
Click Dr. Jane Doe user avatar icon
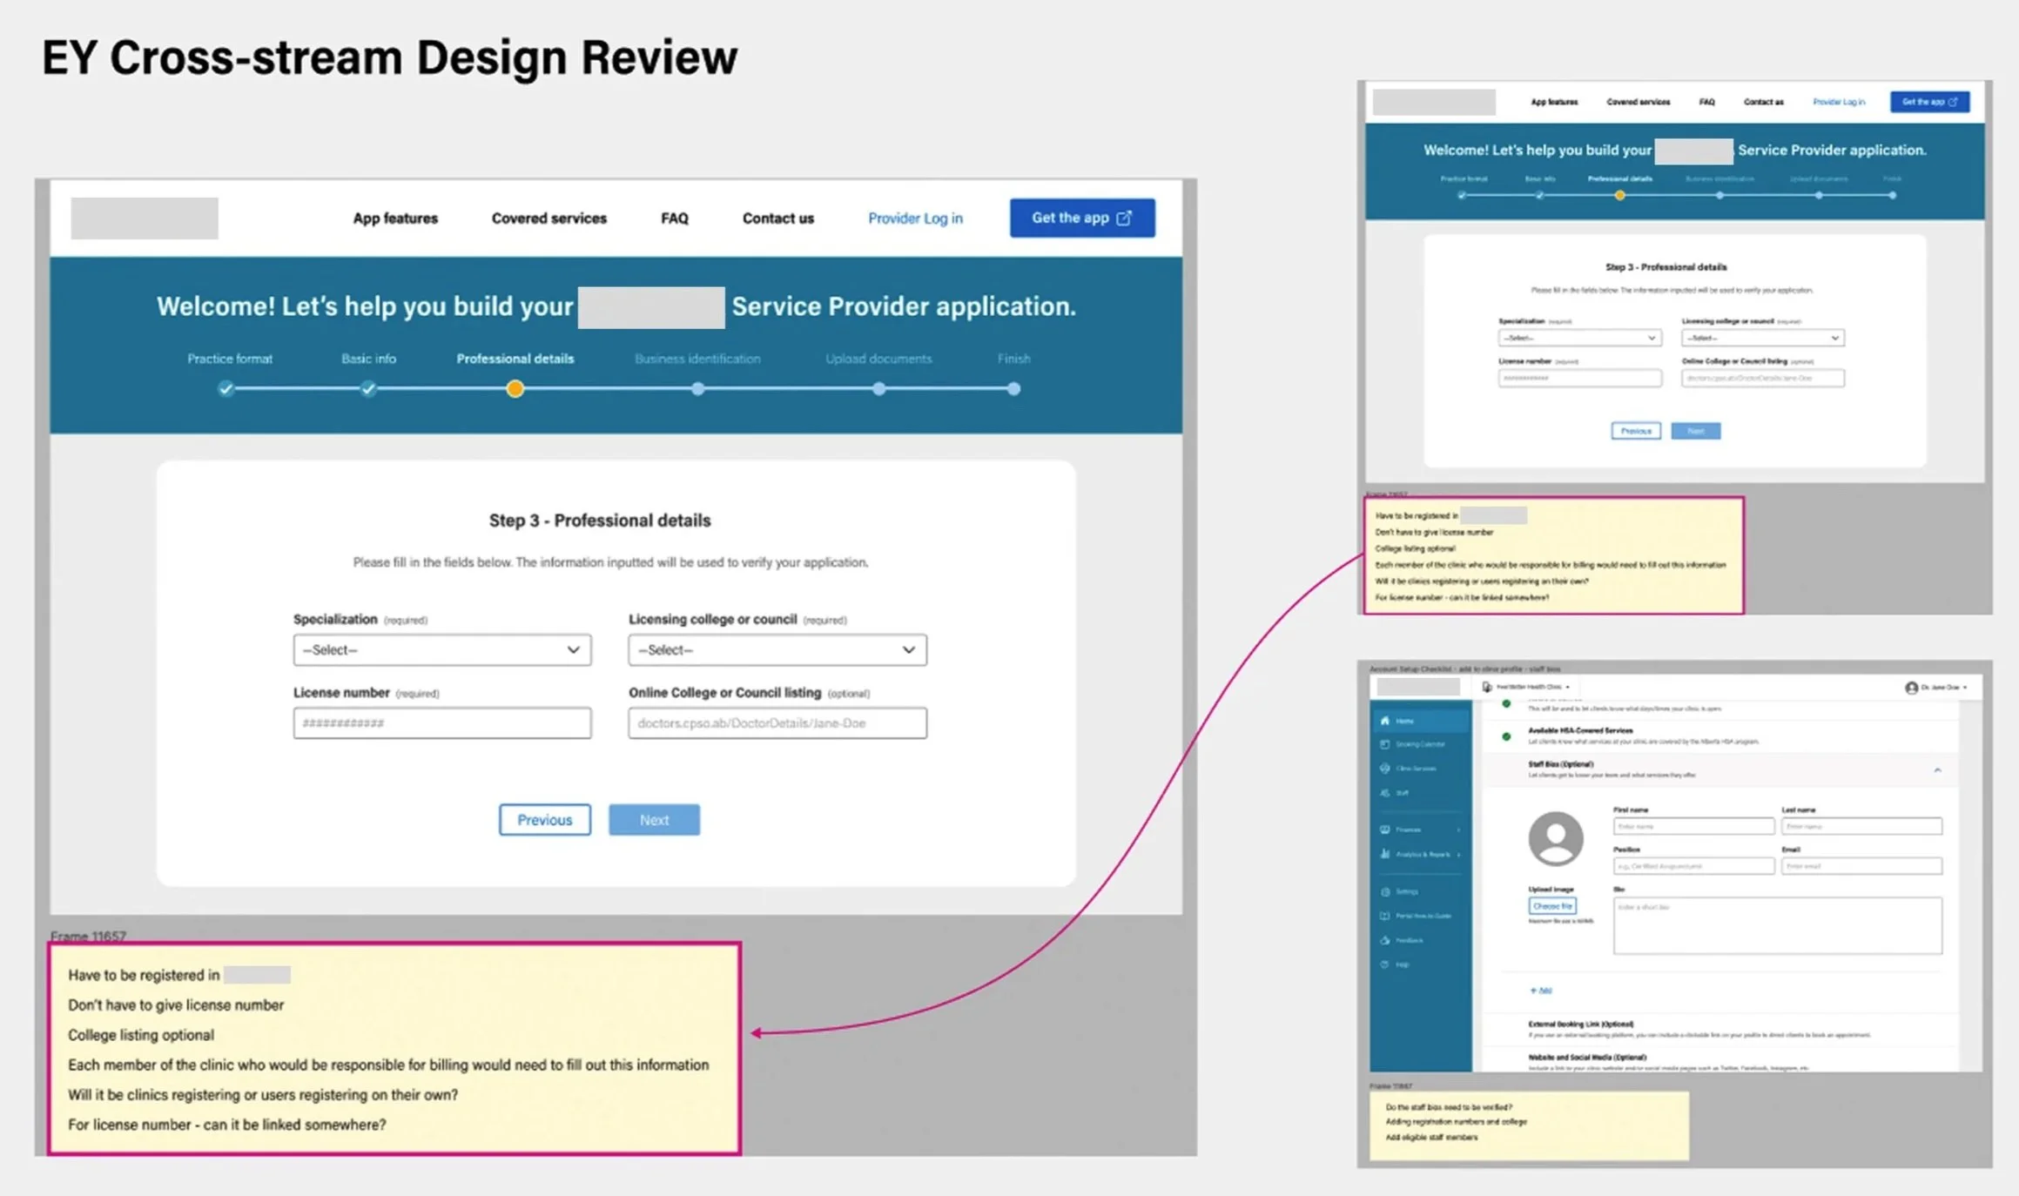point(1911,688)
